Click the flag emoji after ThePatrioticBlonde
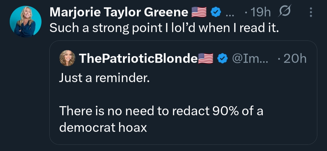 (x=206, y=58)
